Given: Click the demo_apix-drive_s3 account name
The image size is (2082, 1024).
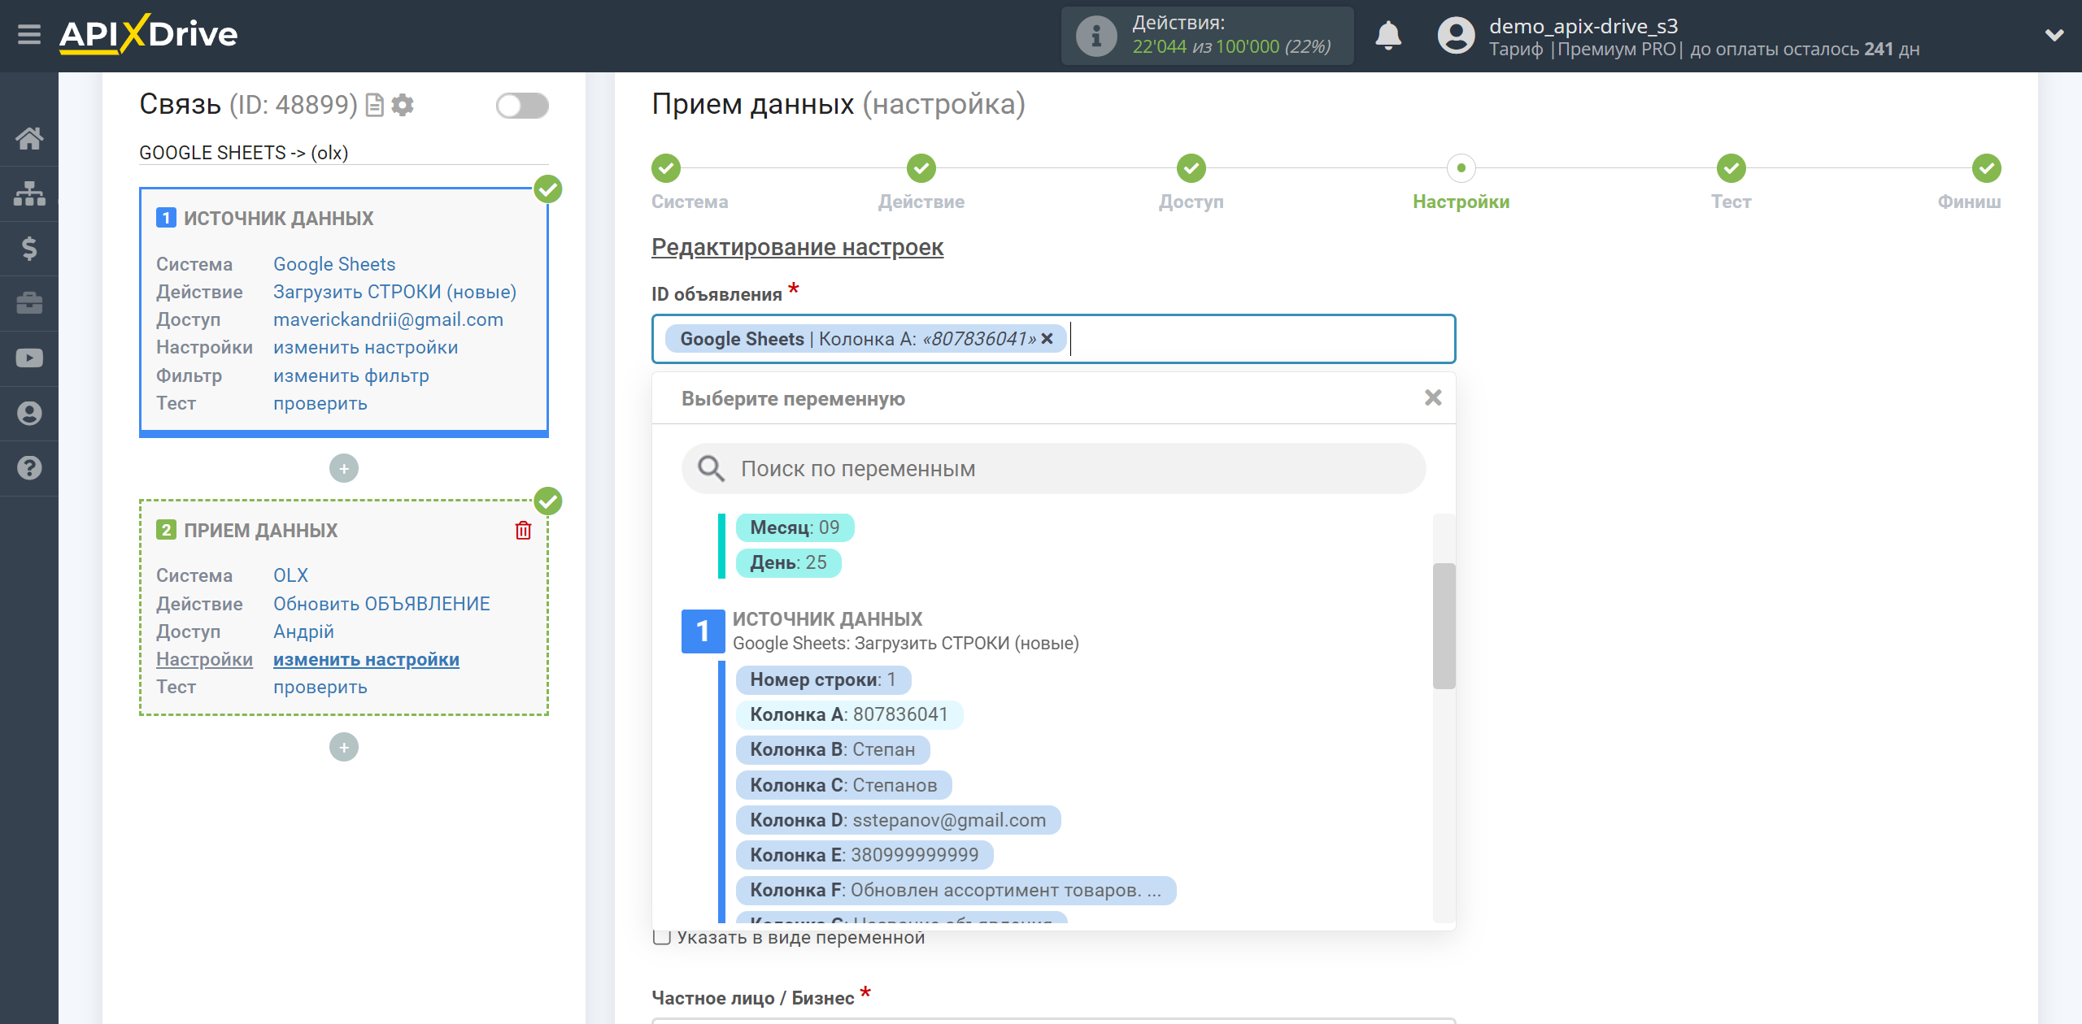Looking at the screenshot, I should (1583, 26).
